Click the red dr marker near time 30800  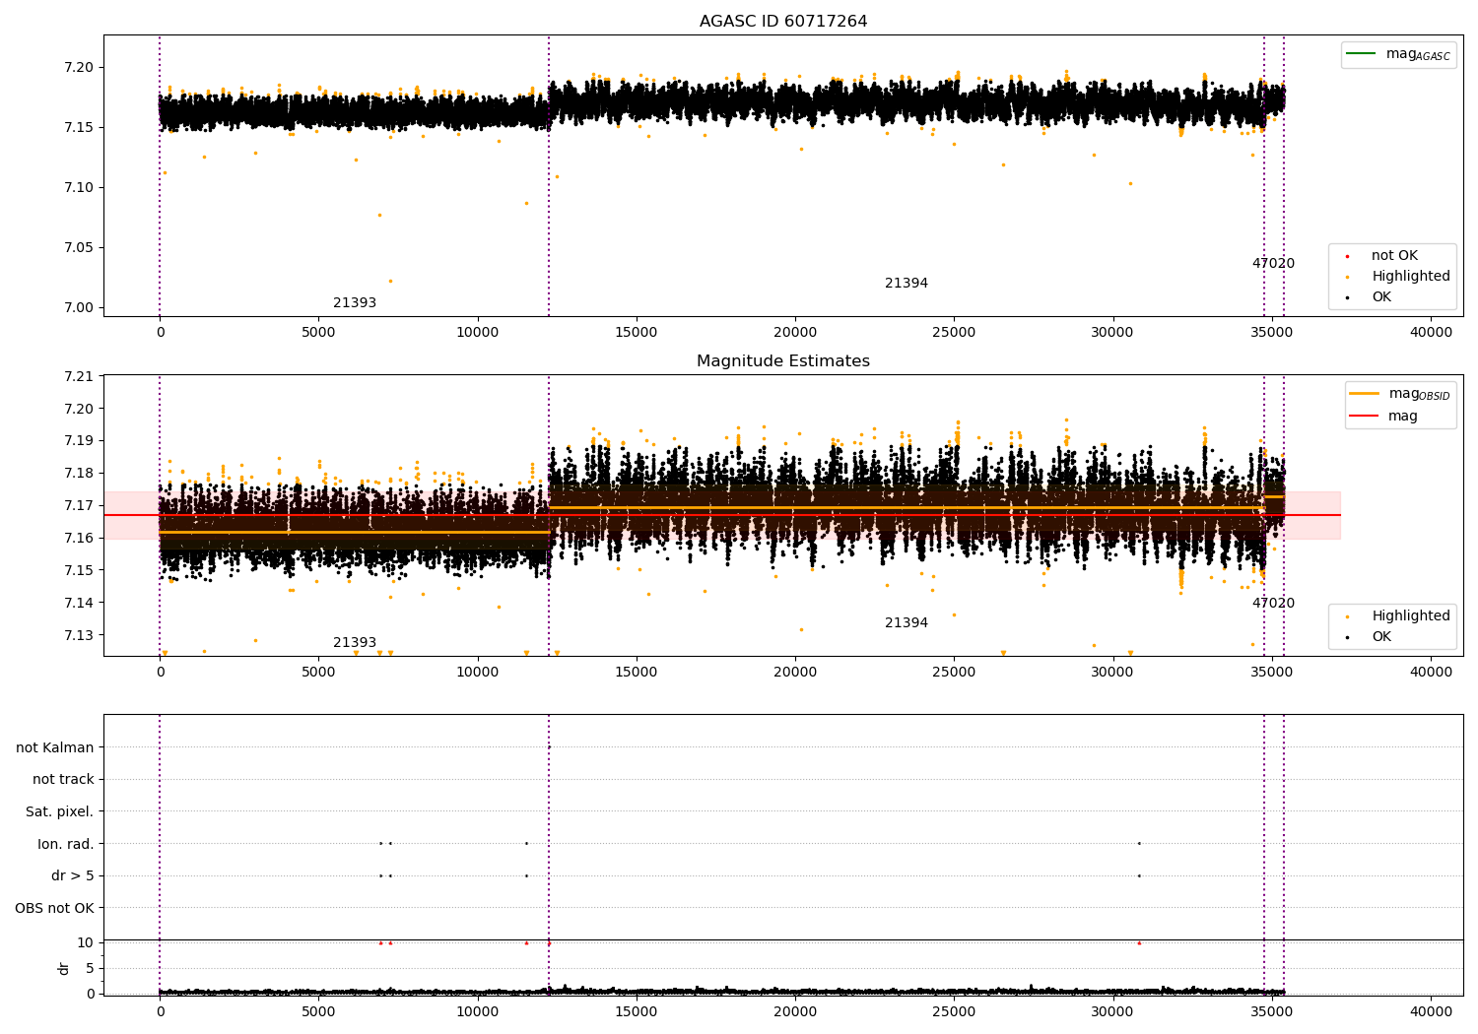pos(1139,942)
